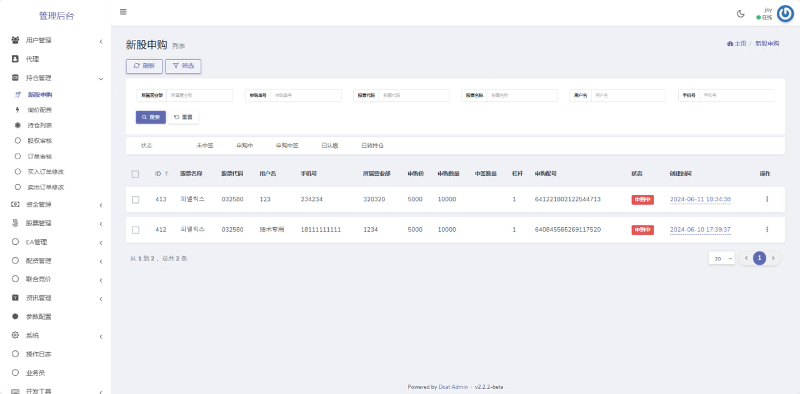Select the checkbox for row 412
Viewport: 800px width, 394px height.
[136, 230]
